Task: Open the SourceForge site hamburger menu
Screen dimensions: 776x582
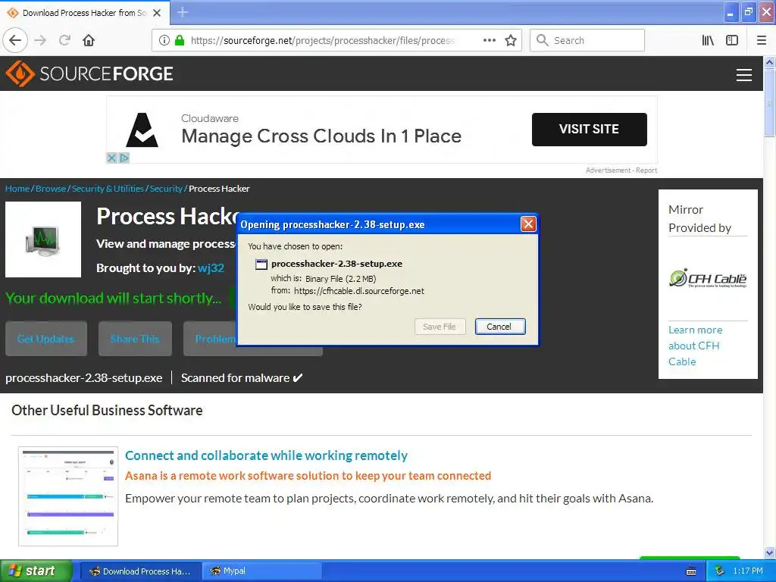Action: 744,75
